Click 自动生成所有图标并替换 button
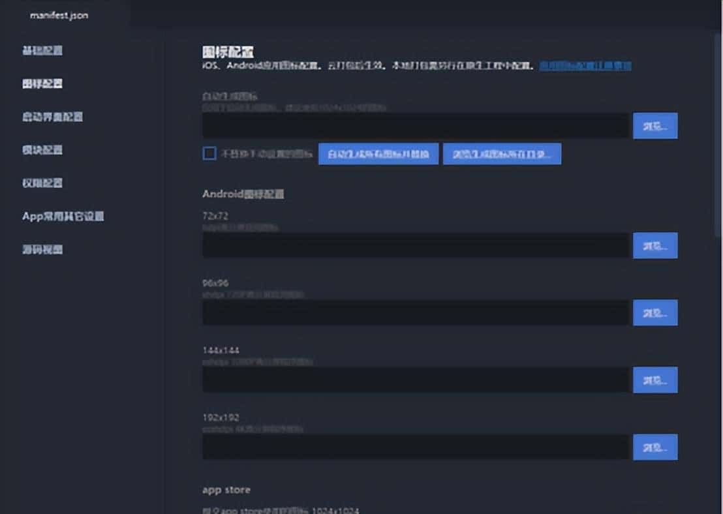Viewport: 723px width, 514px height. (378, 153)
